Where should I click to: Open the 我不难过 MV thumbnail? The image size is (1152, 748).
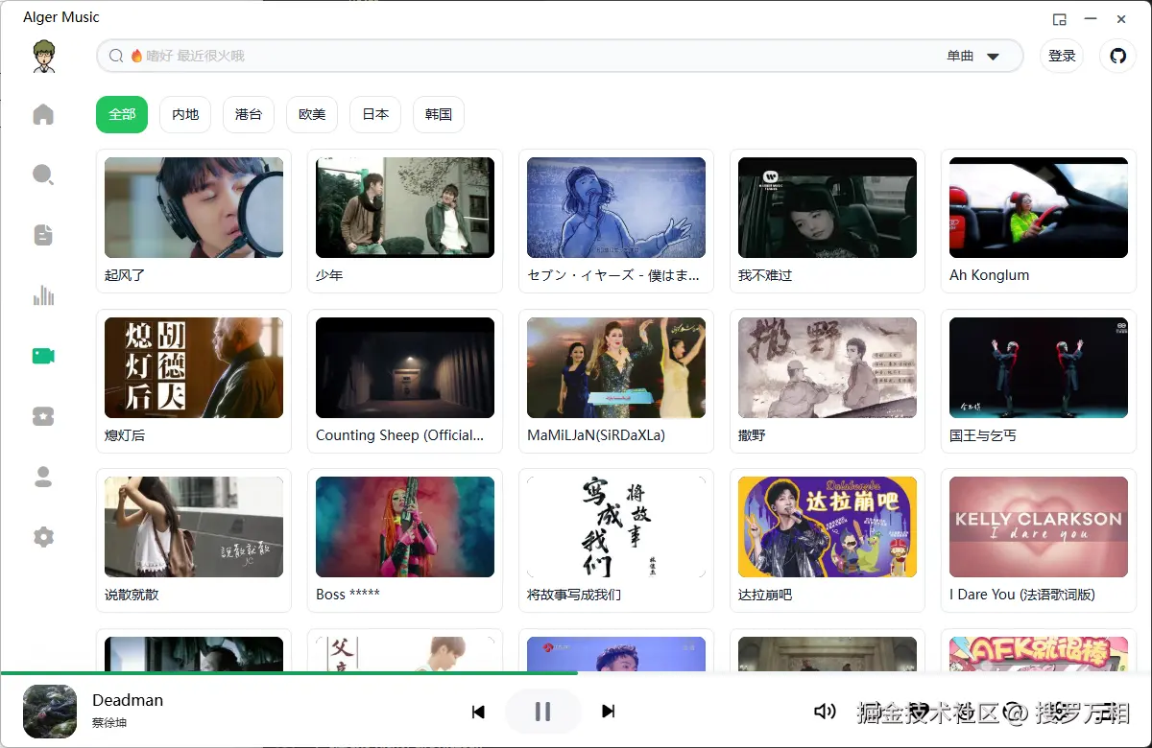pos(828,207)
